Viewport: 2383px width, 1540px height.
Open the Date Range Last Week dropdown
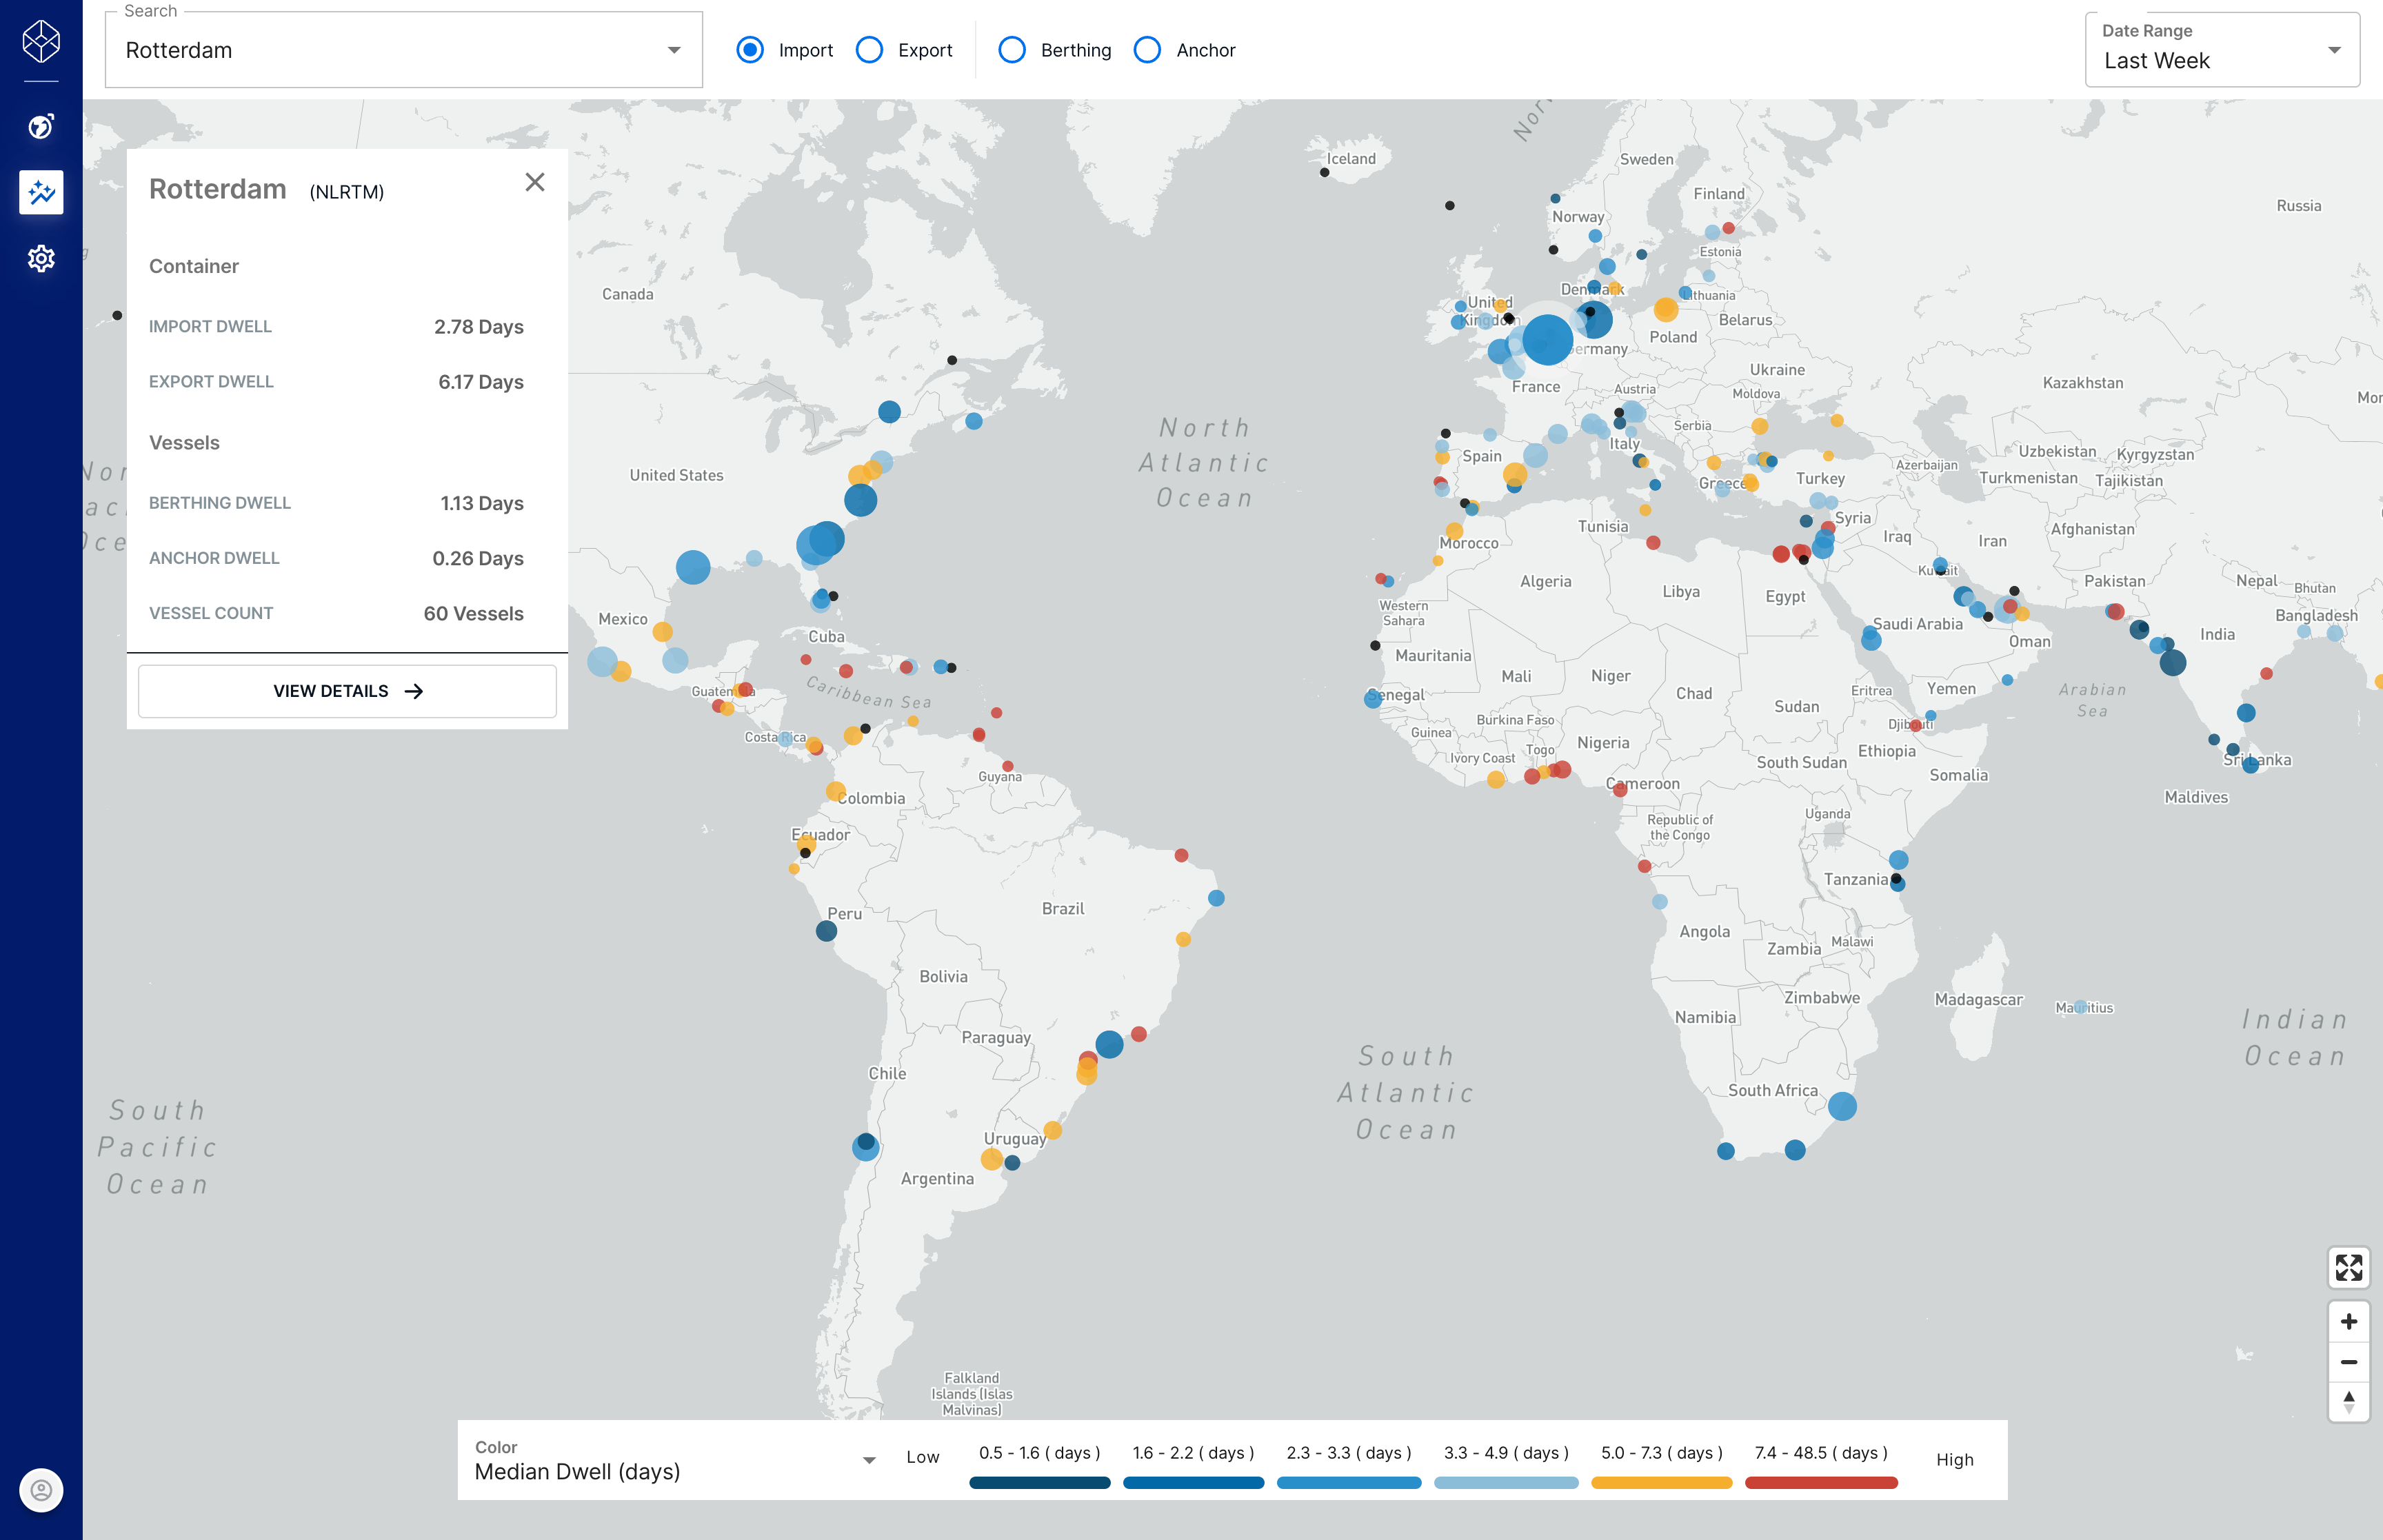(x=2334, y=50)
